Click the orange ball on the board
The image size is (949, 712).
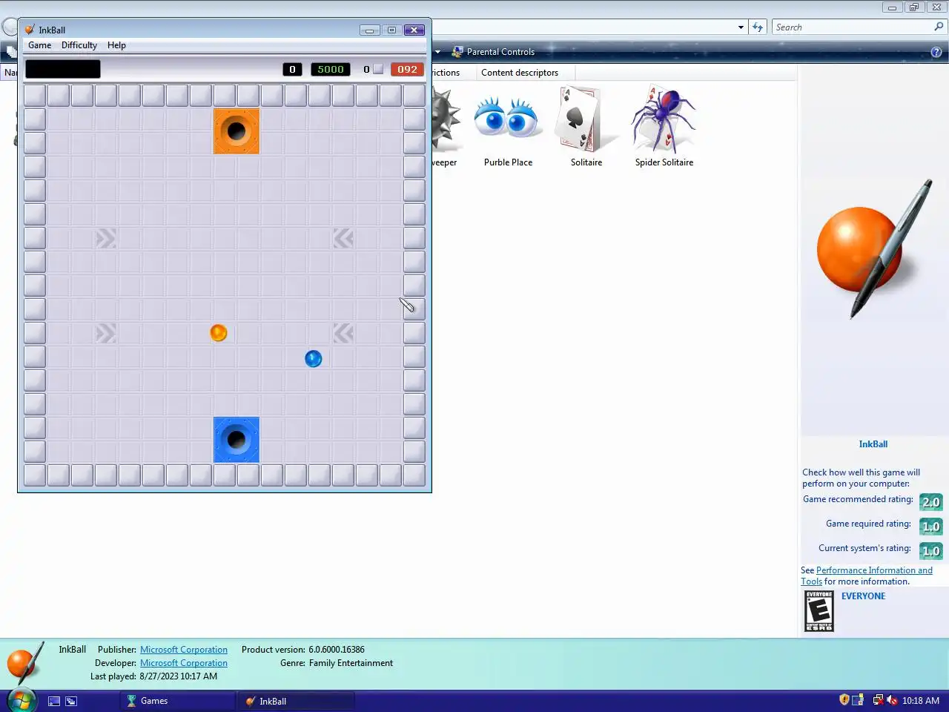coord(218,333)
